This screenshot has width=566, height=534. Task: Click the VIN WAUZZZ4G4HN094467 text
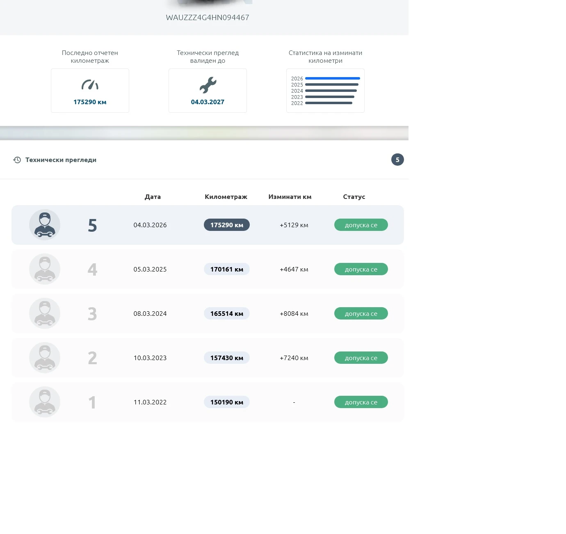click(208, 18)
